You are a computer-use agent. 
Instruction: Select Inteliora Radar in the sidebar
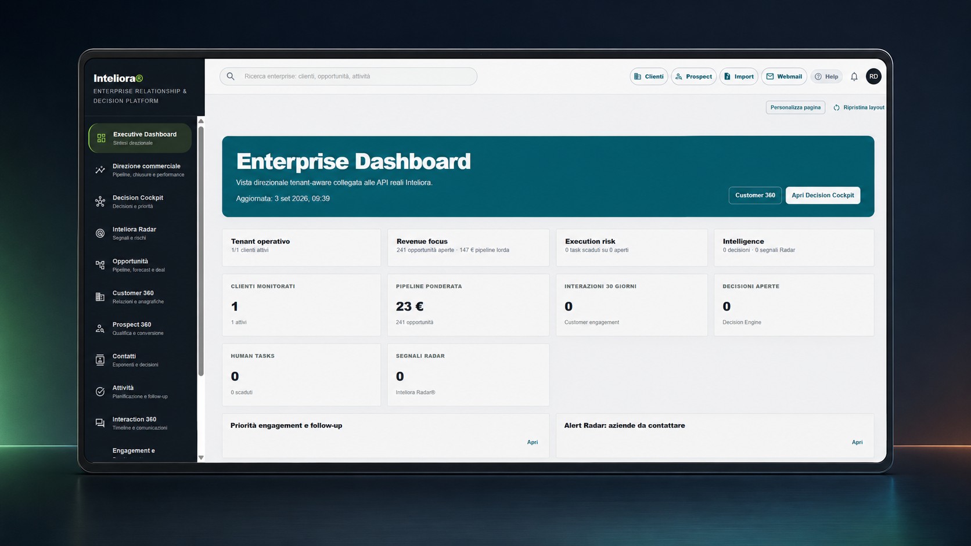click(140, 233)
